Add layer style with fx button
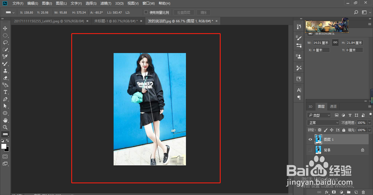This screenshot has width=373, height=195. coord(326,192)
